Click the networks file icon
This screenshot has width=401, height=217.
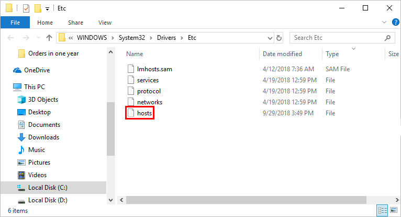click(x=131, y=102)
